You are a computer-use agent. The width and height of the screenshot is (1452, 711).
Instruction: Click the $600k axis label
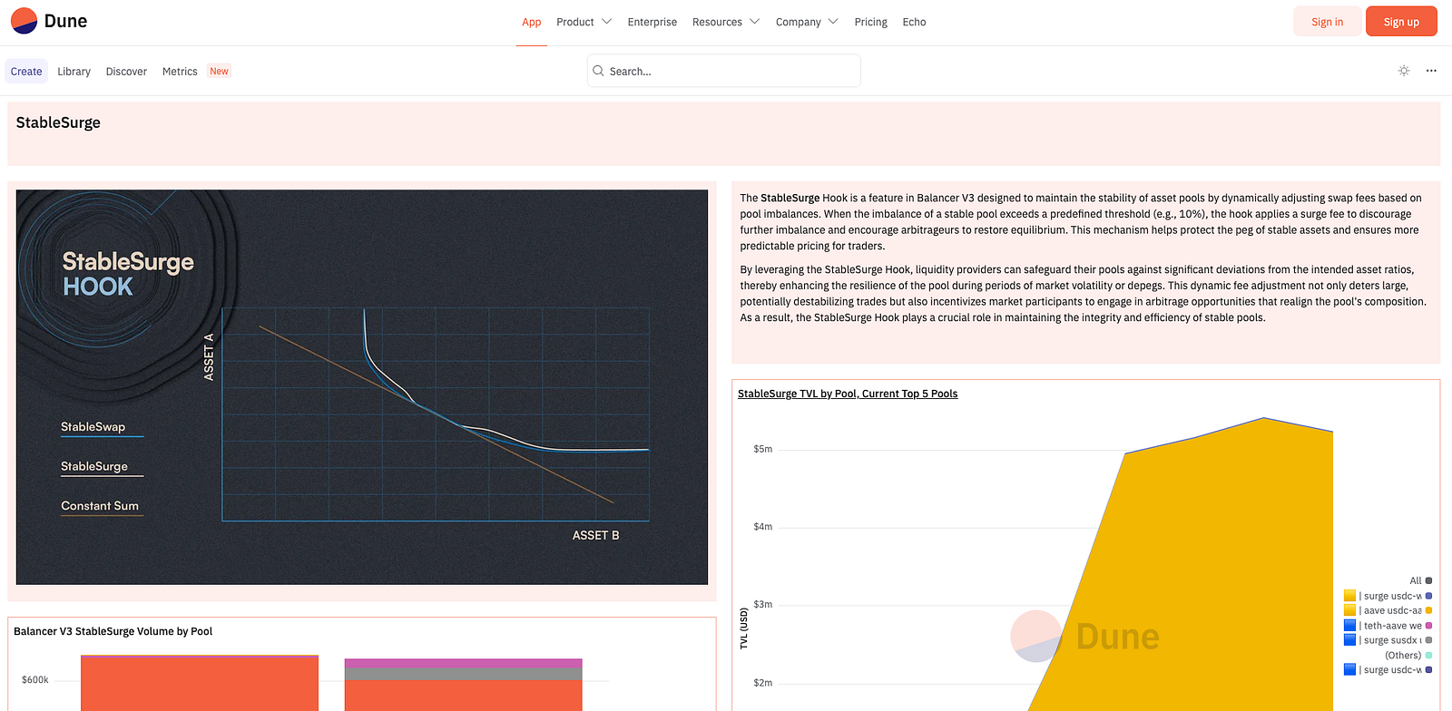pos(35,679)
